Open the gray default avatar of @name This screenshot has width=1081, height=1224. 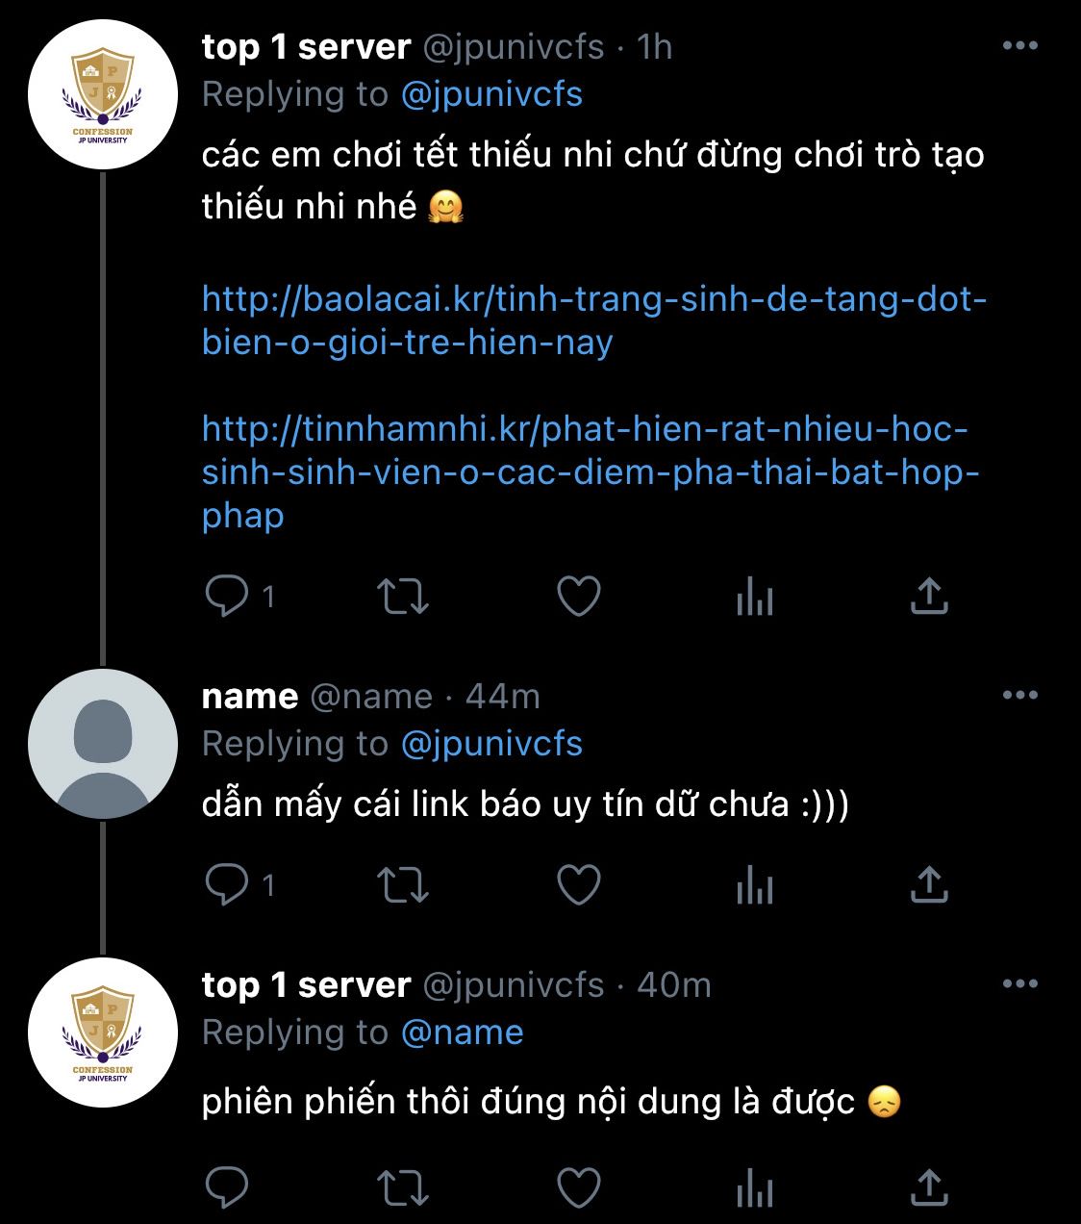(103, 744)
